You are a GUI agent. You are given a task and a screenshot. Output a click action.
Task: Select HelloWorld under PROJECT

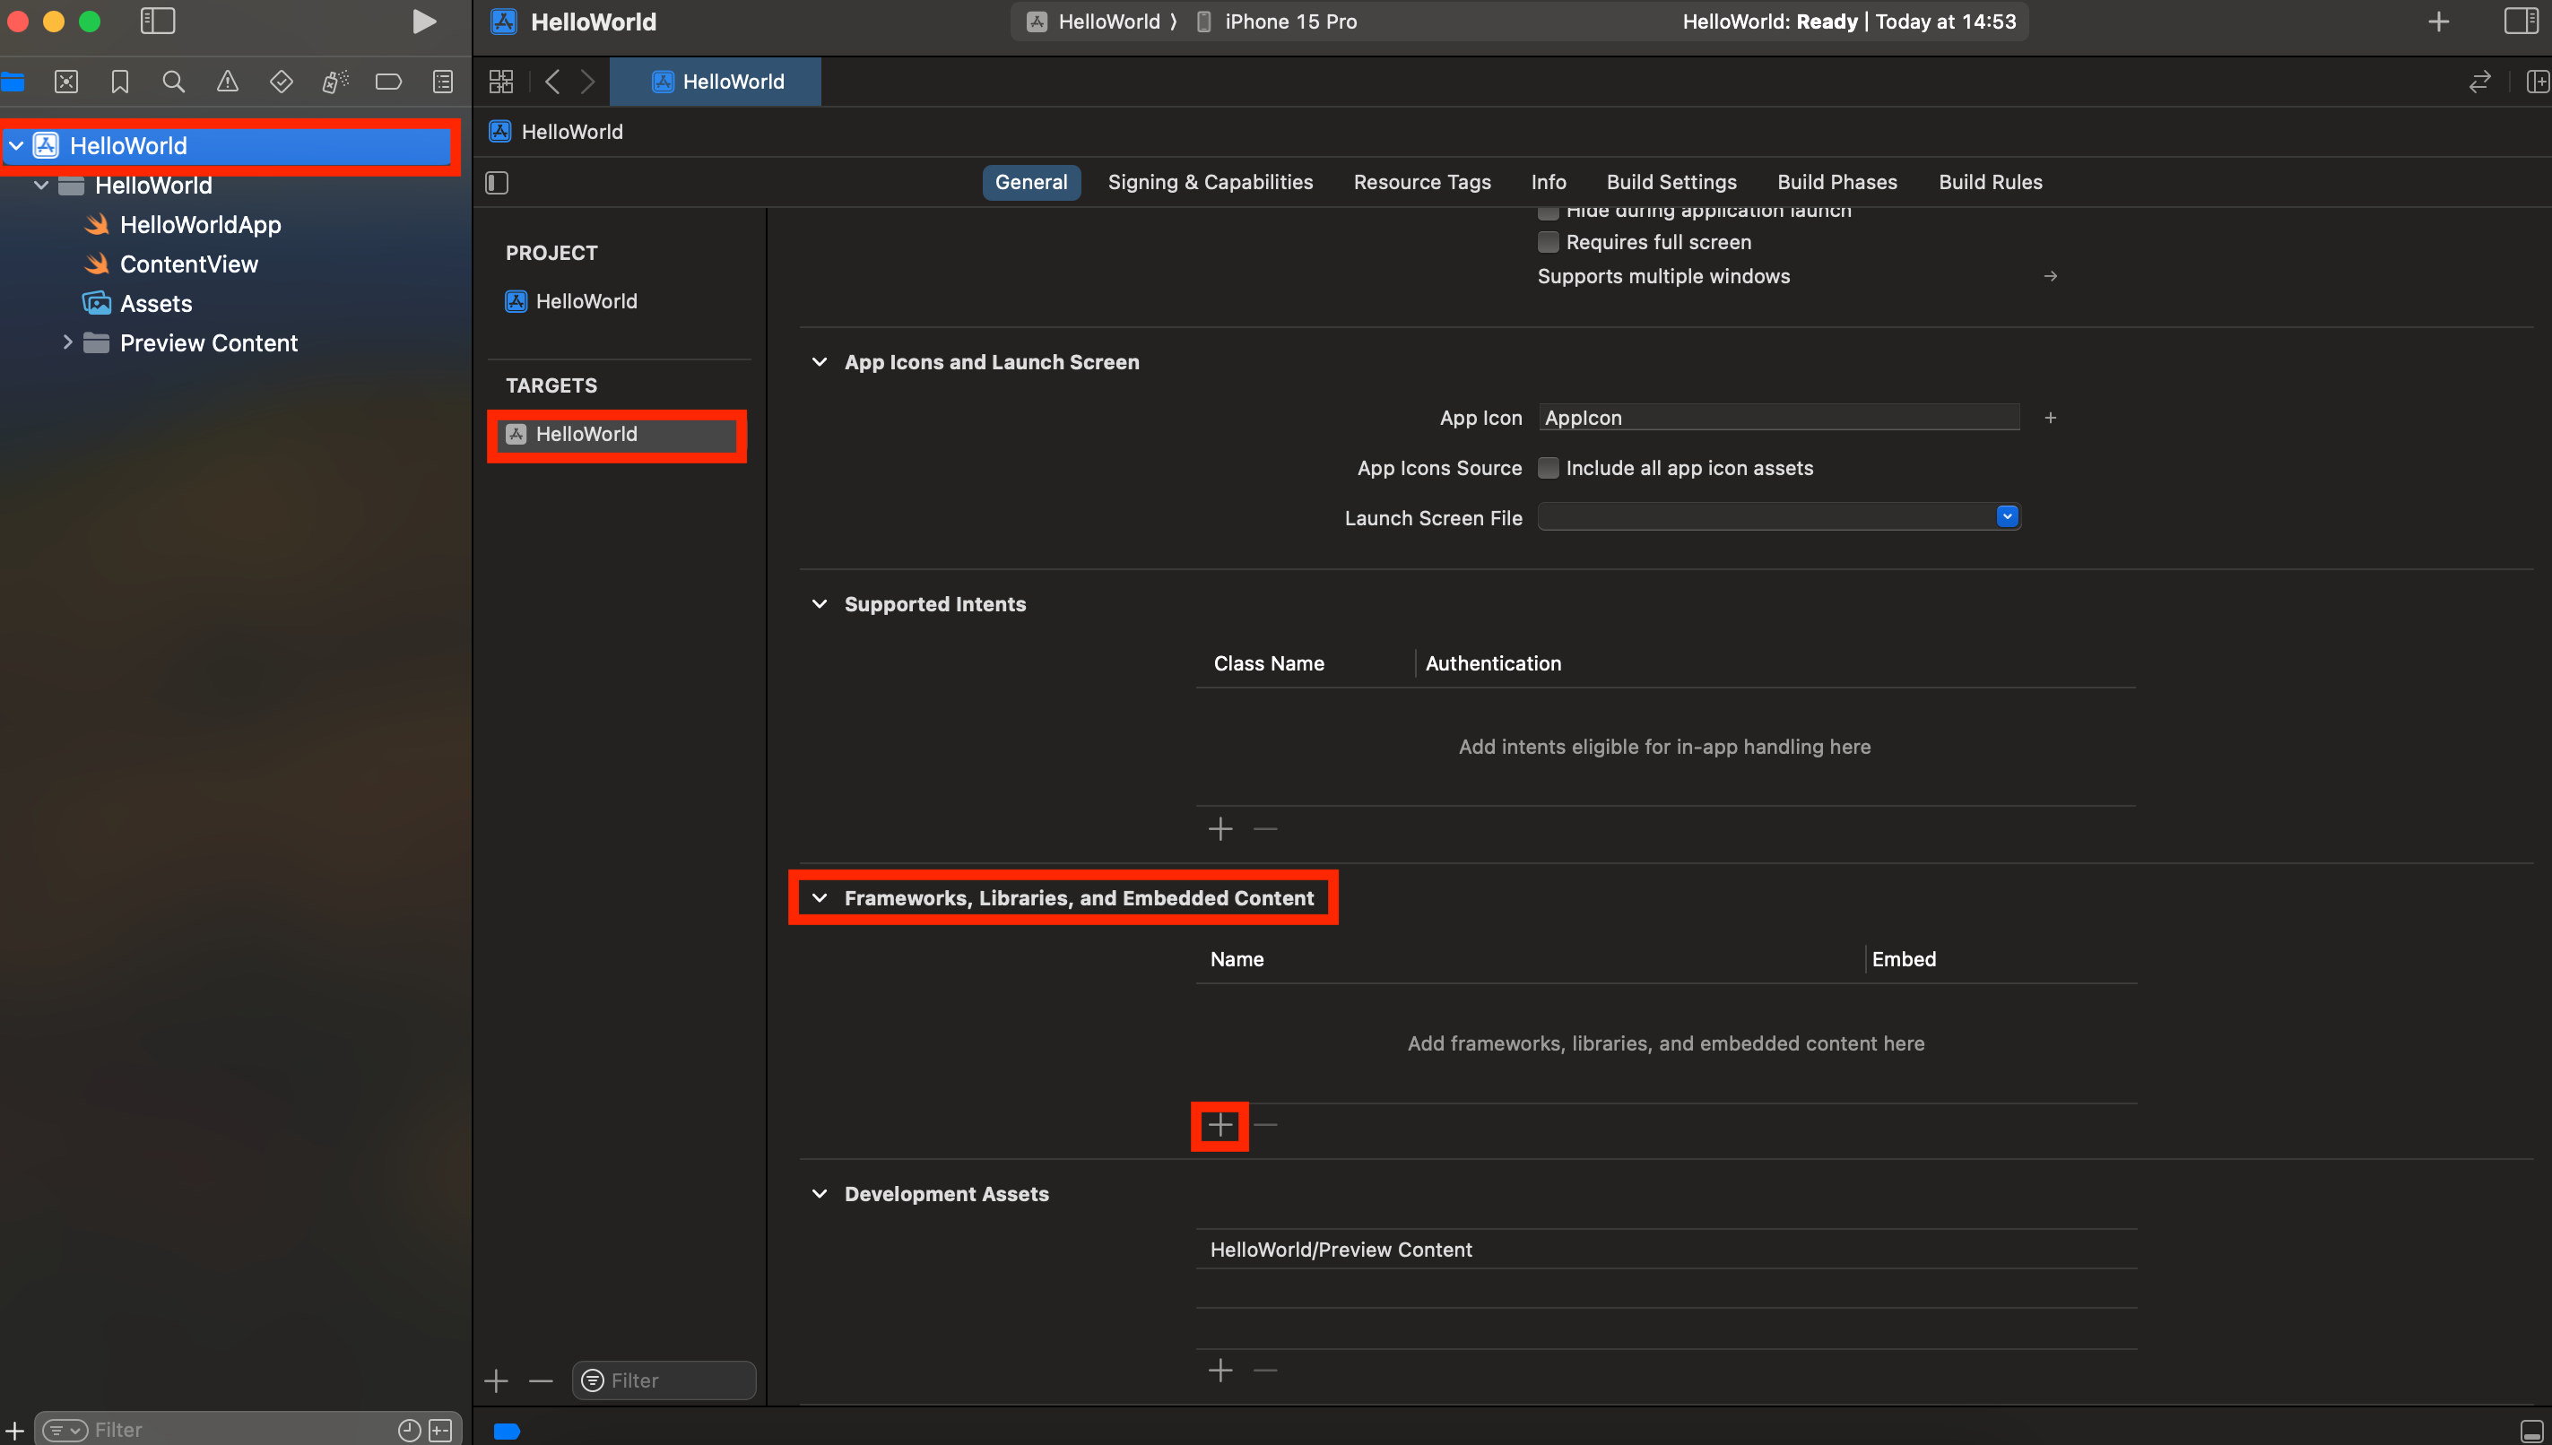[586, 302]
